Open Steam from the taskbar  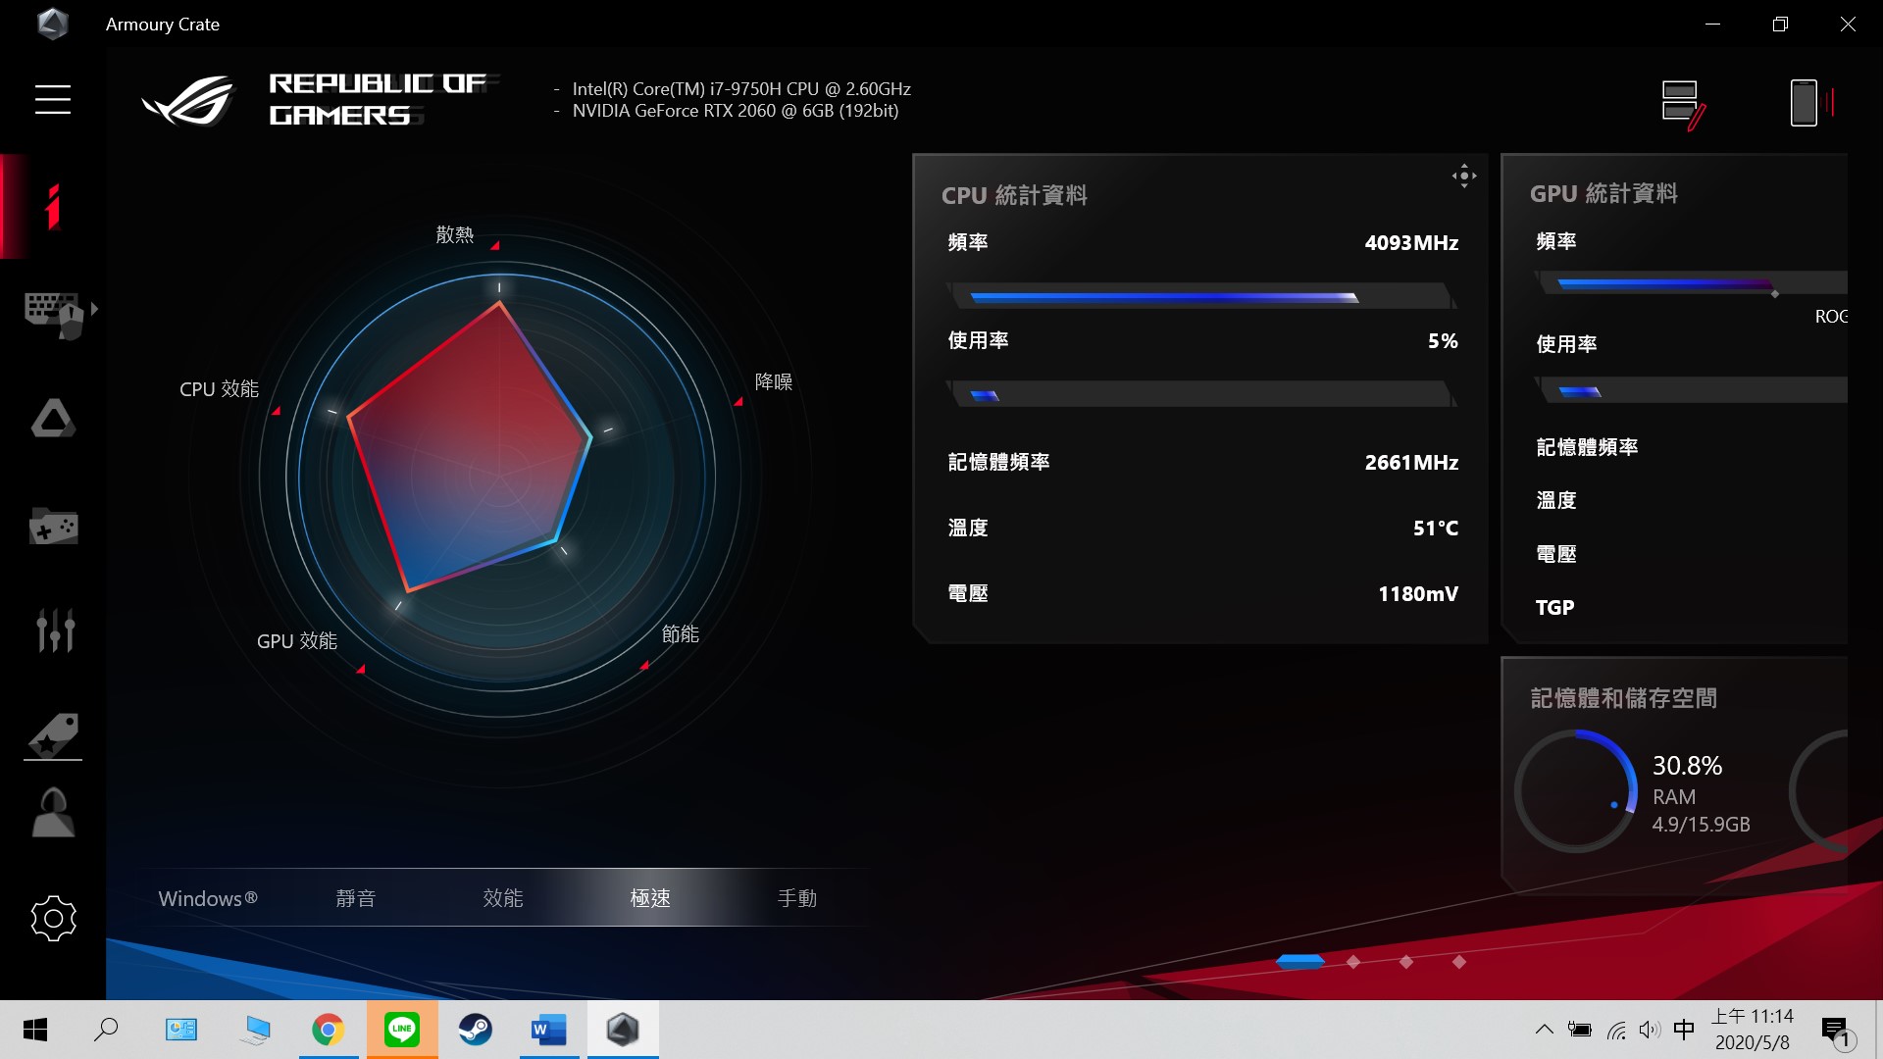click(476, 1030)
